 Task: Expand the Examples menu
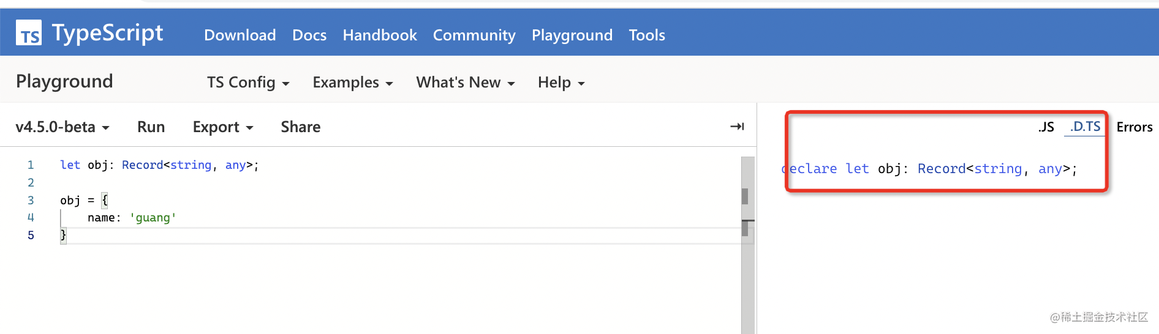point(352,83)
